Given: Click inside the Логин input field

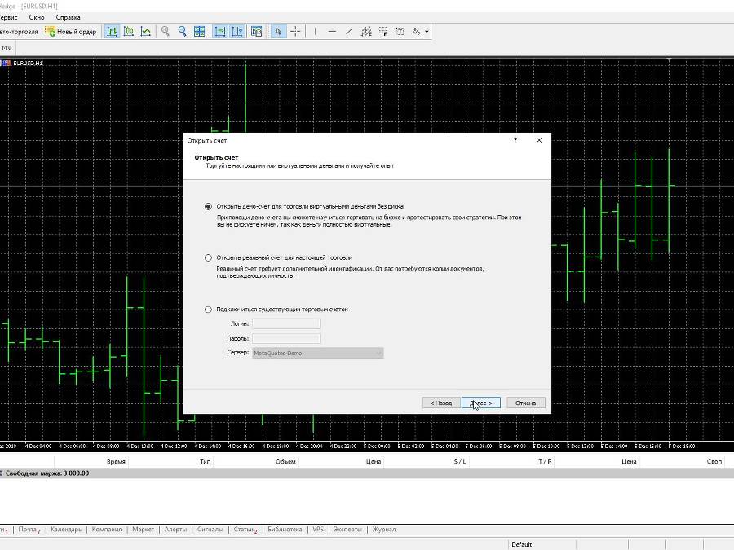Looking at the screenshot, I should (x=285, y=323).
